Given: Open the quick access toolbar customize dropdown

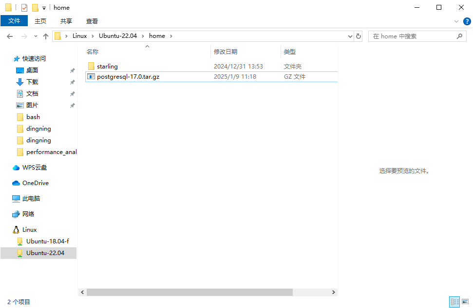Looking at the screenshot, I should pyautogui.click(x=44, y=8).
